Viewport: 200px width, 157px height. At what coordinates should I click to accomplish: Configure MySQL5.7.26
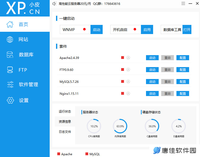[x=183, y=82]
